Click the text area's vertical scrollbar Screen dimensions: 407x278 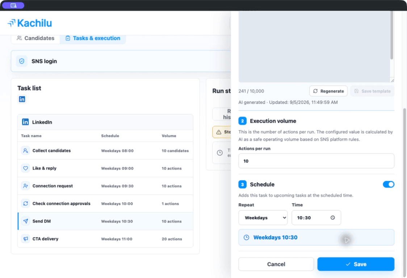[x=392, y=35]
